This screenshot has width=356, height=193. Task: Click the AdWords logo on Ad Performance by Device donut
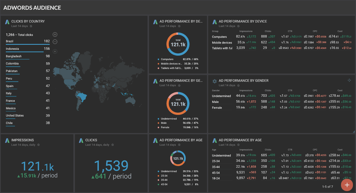pos(155,22)
